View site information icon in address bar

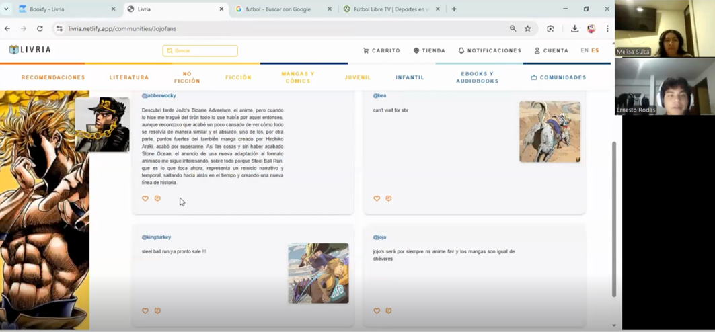coord(59,28)
